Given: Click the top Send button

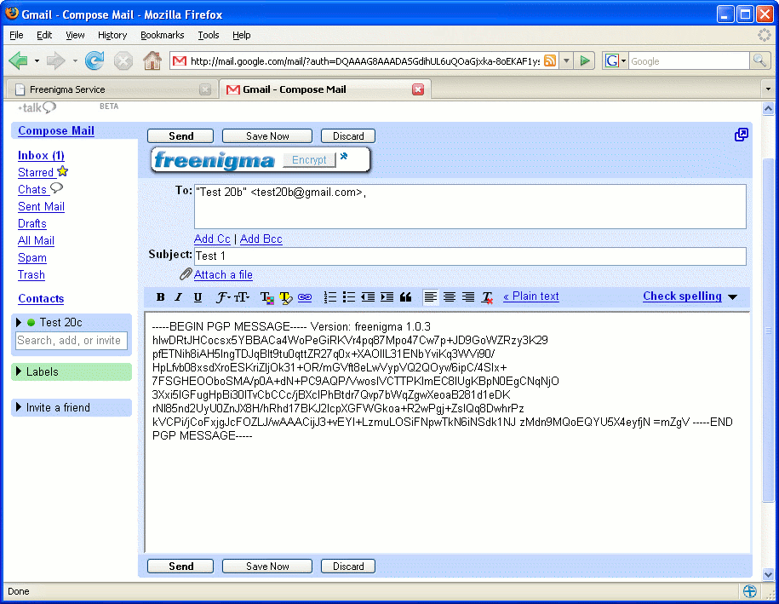Looking at the screenshot, I should tap(180, 136).
